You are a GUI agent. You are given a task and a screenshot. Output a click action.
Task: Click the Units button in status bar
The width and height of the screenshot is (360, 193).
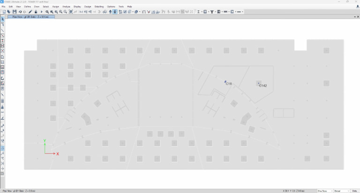click(355, 191)
